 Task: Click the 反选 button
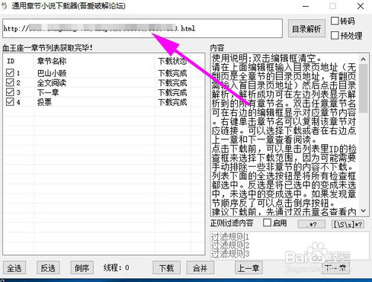(48, 268)
